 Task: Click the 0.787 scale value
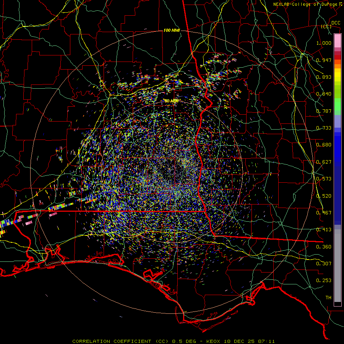click(x=324, y=111)
